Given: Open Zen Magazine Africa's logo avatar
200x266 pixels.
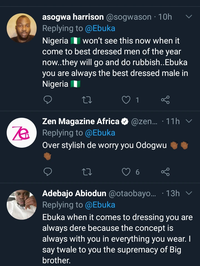Looking at the screenshot, I should [22, 132].
